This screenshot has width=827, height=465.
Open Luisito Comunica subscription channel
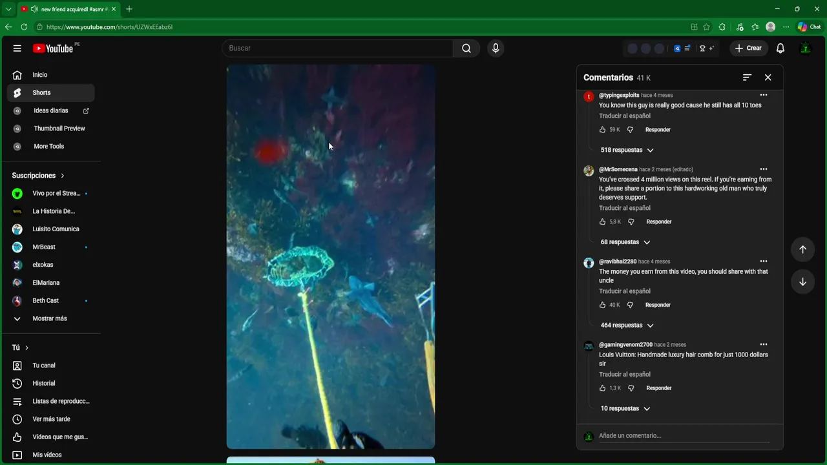point(50,229)
